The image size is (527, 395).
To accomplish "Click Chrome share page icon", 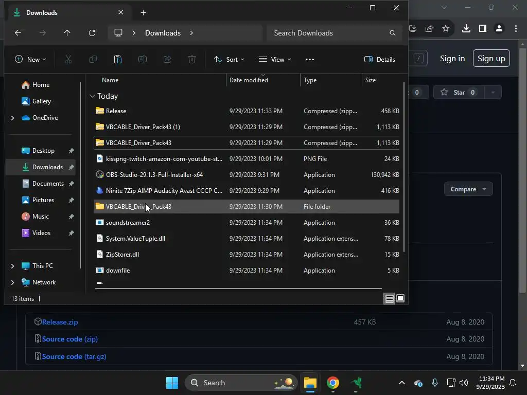I will 429,29.
